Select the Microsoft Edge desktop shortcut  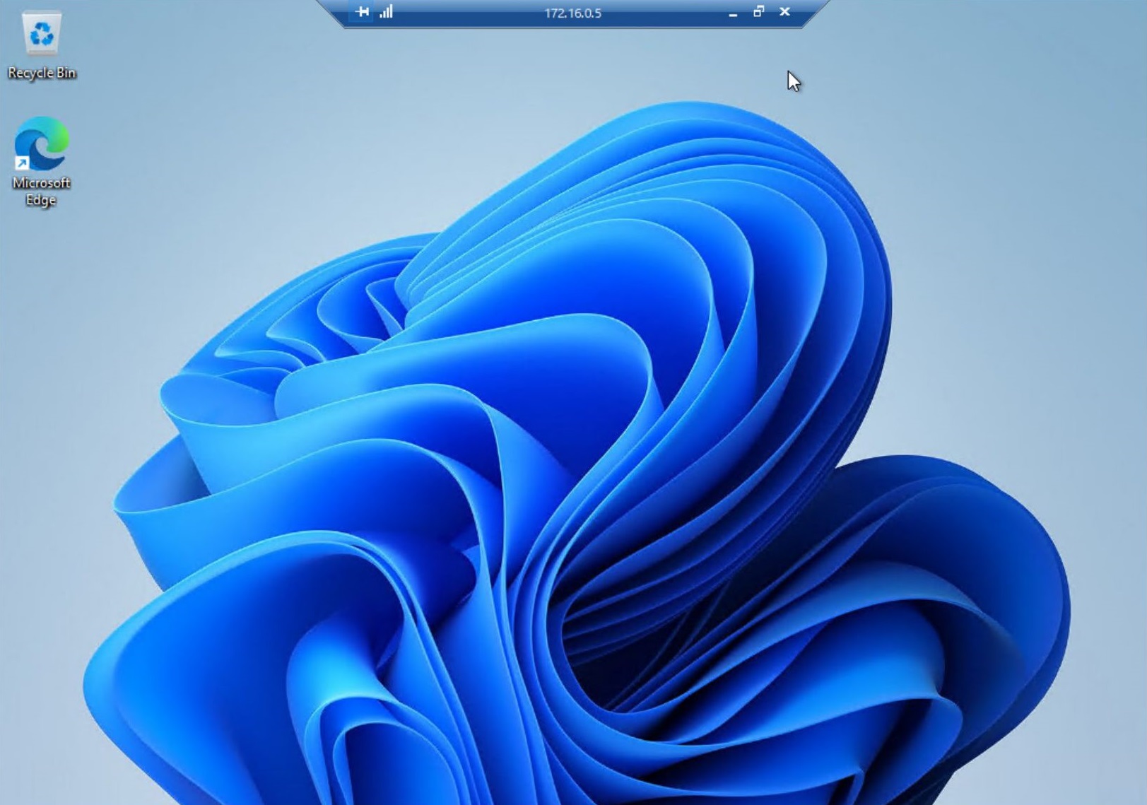41,144
